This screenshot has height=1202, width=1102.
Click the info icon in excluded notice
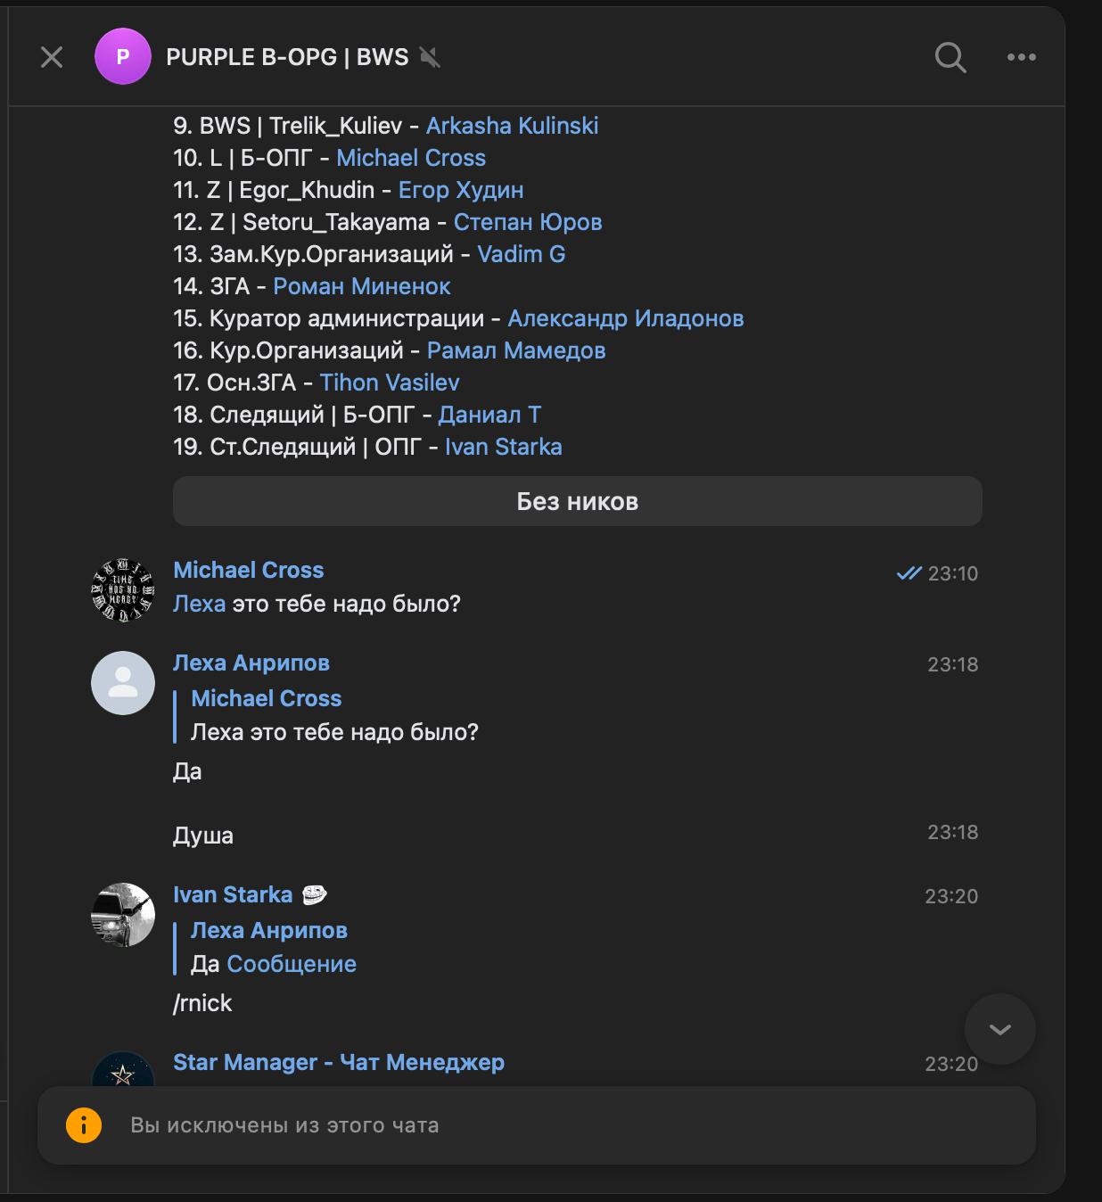click(84, 1125)
